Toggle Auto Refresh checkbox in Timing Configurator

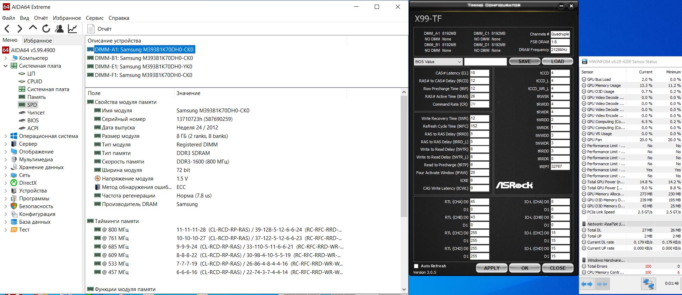416,266
